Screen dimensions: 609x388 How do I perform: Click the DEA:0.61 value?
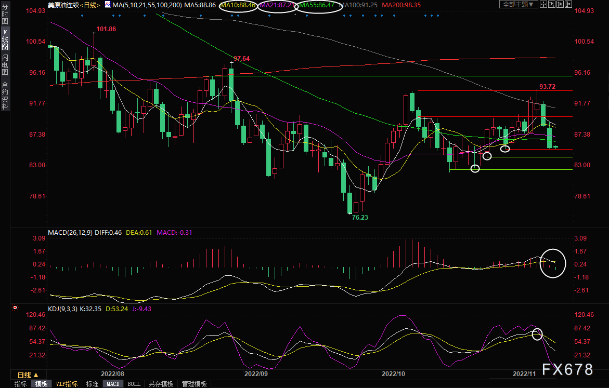[x=139, y=232]
